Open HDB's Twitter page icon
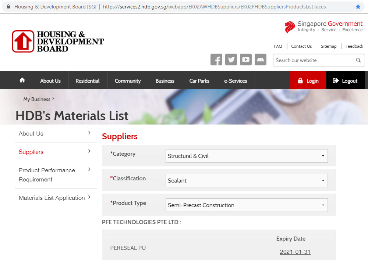Image resolution: width=368 pixels, height=263 pixels. (x=231, y=60)
